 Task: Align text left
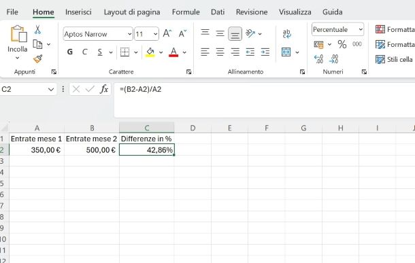point(205,52)
